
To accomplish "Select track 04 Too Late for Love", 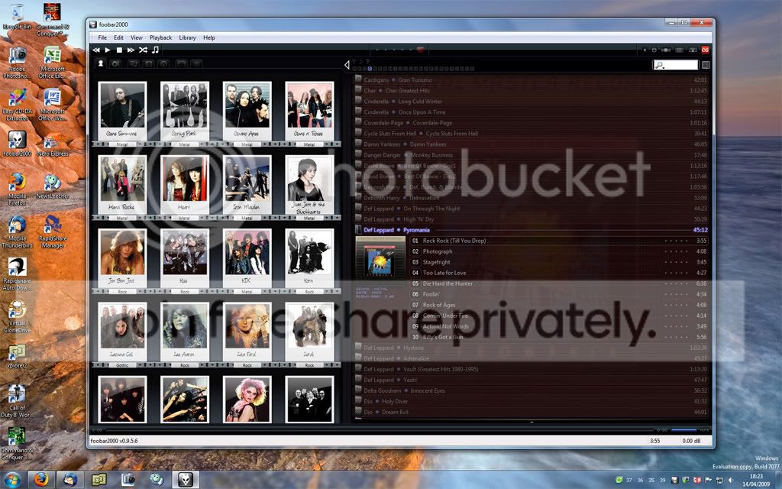I will tap(559, 273).
